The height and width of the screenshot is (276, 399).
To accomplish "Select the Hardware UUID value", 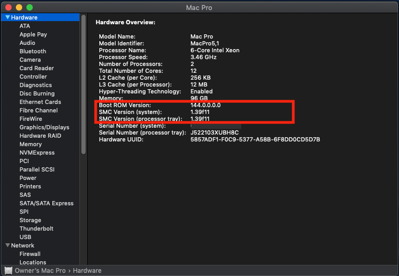I will [x=255, y=139].
